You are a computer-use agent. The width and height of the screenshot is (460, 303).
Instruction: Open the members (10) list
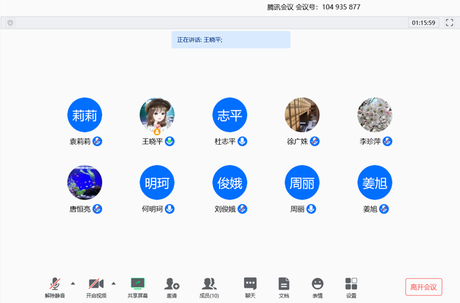209,284
